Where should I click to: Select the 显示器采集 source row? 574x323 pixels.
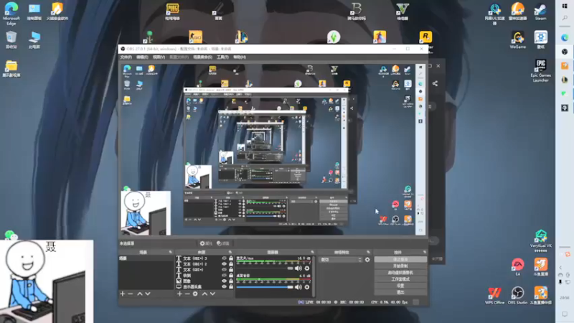[x=205, y=286]
